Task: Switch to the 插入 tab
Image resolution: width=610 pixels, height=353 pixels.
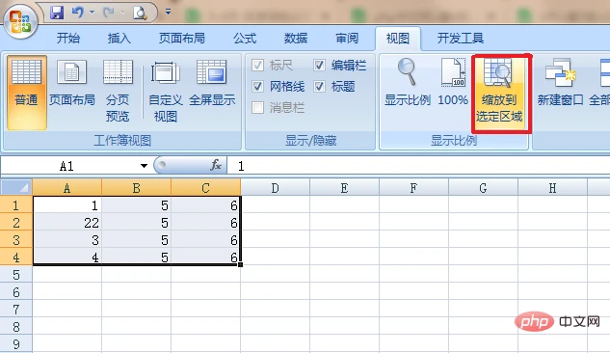Action: click(119, 39)
